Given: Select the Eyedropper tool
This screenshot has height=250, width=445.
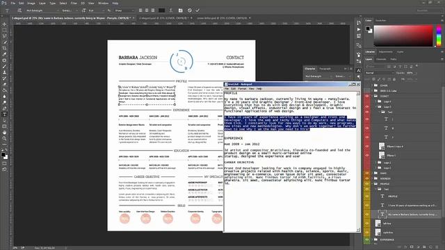Looking at the screenshot, I should click(4, 54).
